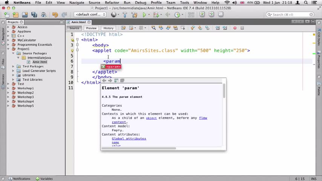
Task: Open the Spotlight search icon
Action: click(x=306, y=3)
